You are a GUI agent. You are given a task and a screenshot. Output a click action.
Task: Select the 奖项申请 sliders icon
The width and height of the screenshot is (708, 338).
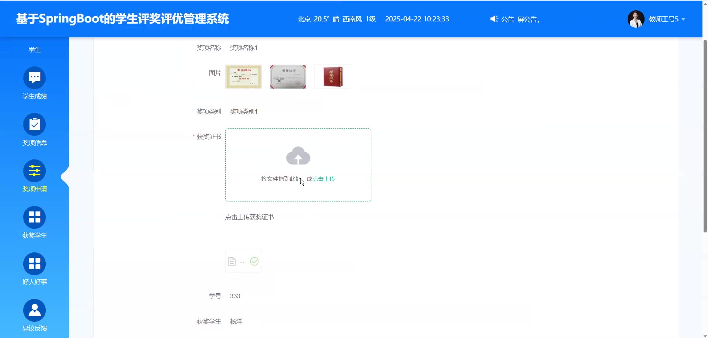point(35,171)
